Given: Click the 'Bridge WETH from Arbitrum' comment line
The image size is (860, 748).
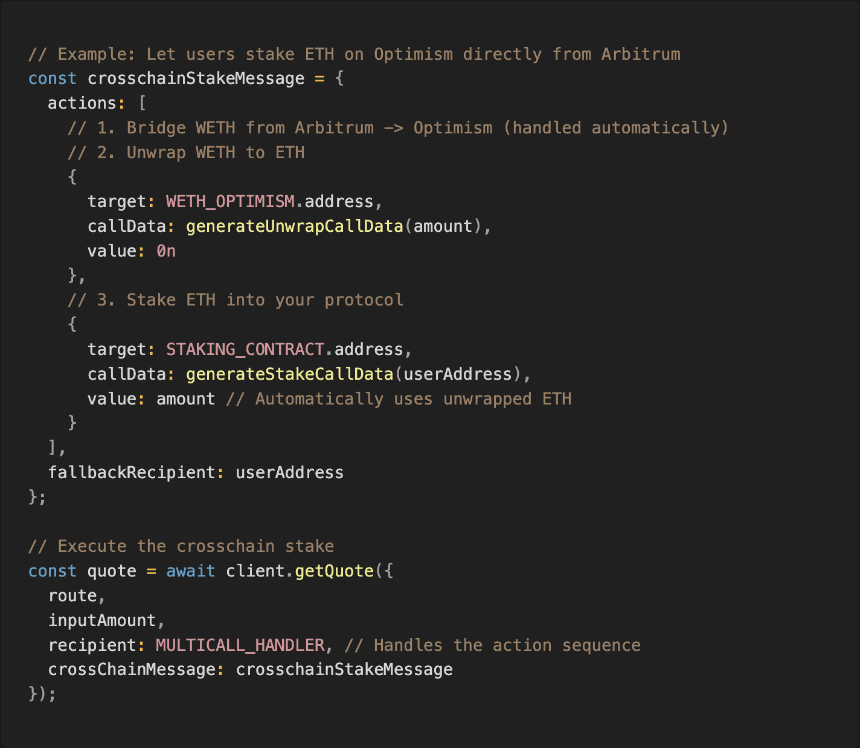Looking at the screenshot, I should tap(398, 128).
